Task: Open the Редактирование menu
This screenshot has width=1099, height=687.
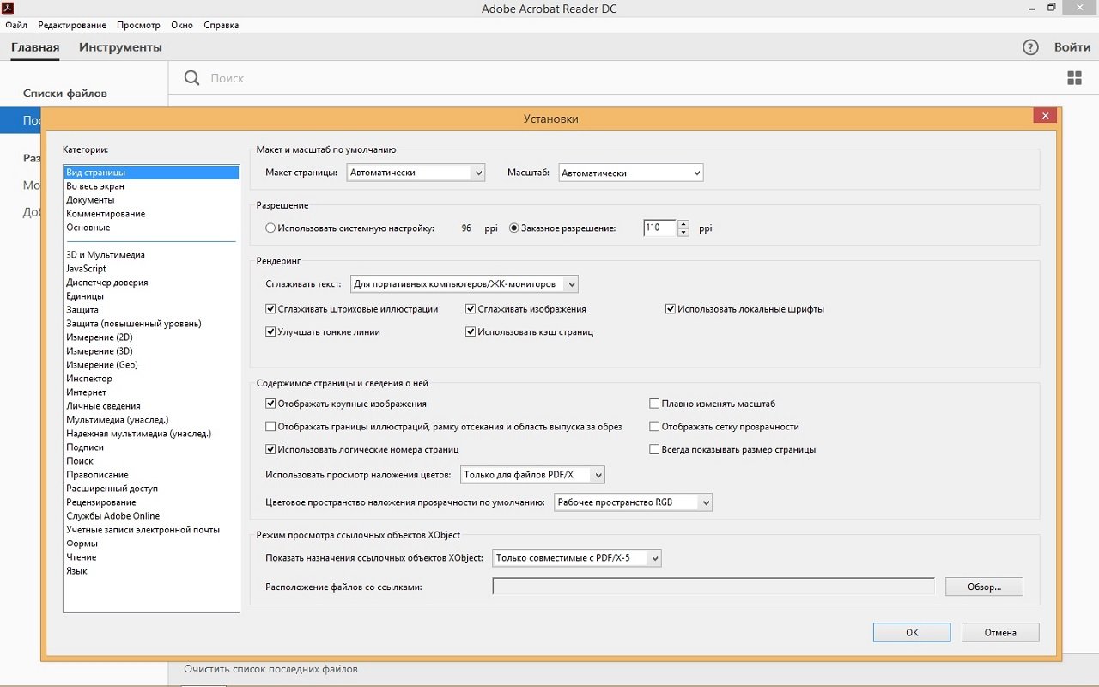Action: (72, 25)
